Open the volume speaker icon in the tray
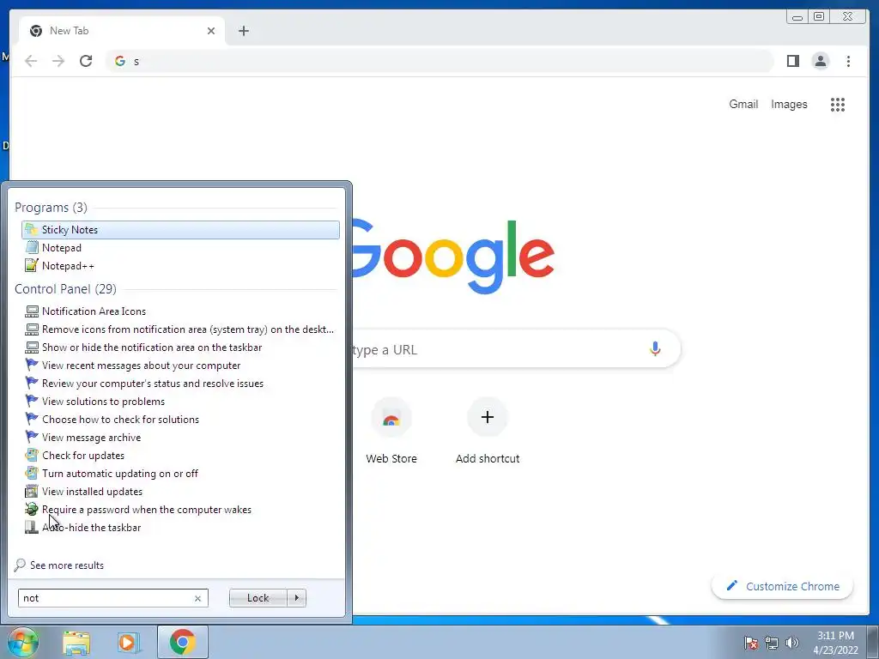 tap(792, 643)
